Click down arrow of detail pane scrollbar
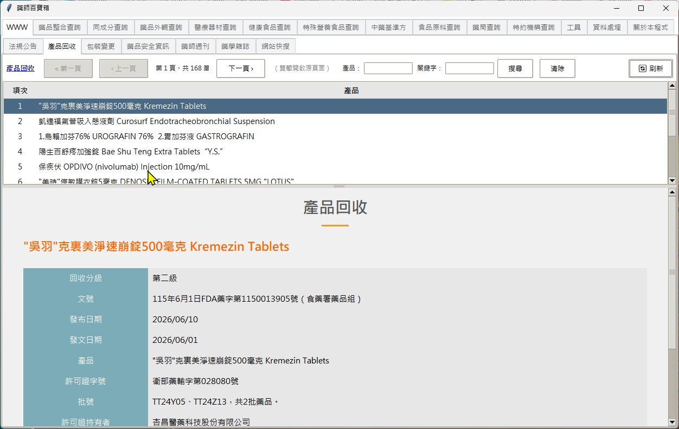Viewport: 679px width, 429px height. (x=672, y=421)
